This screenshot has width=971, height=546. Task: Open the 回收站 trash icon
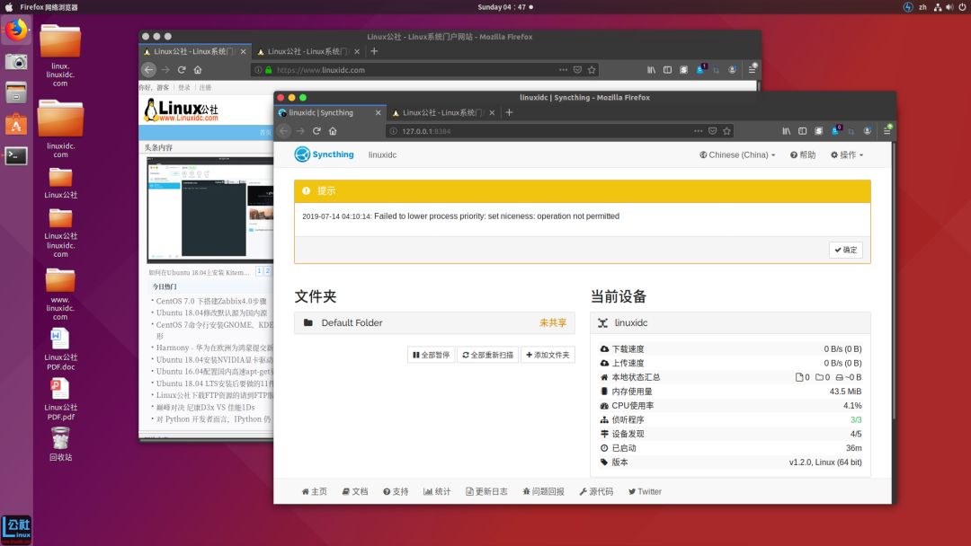[x=60, y=444]
